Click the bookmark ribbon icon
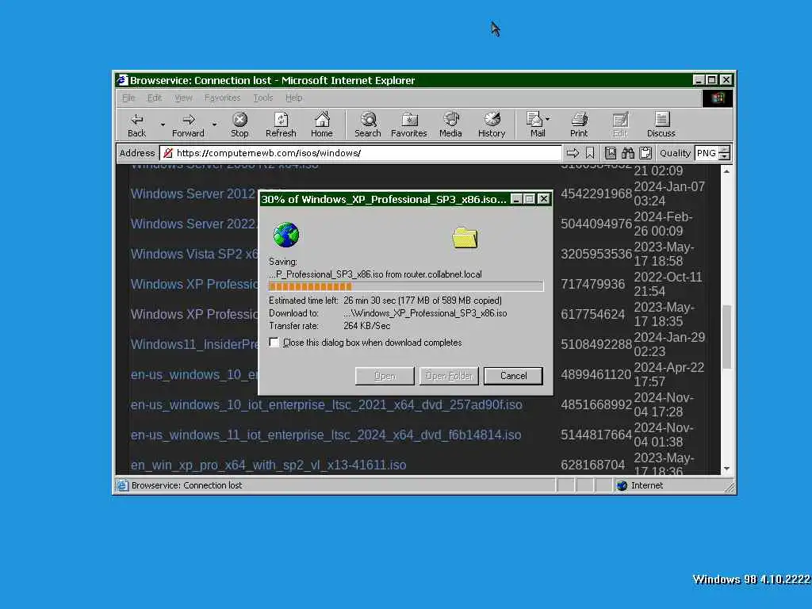812x609 pixels. (590, 153)
